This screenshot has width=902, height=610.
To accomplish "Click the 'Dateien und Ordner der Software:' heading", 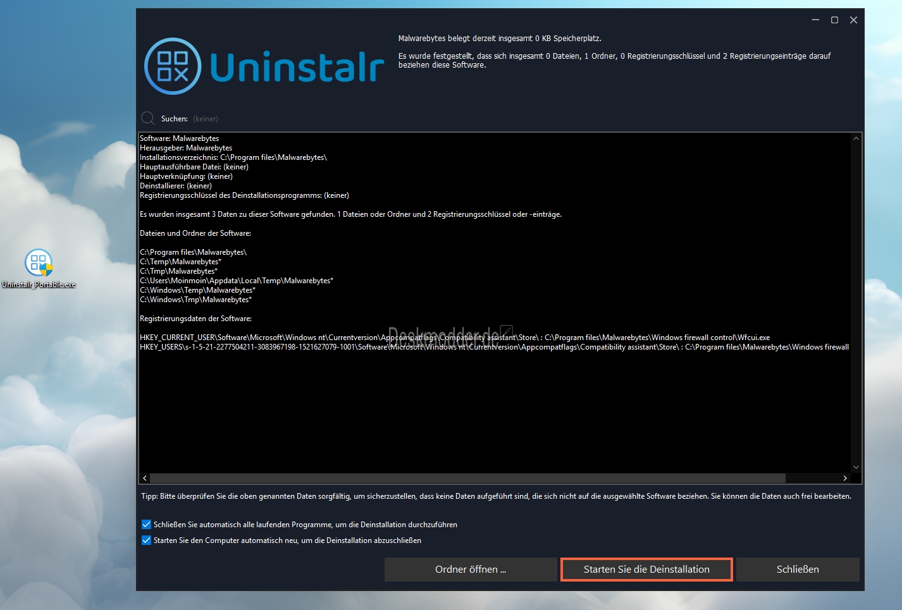I will pos(195,233).
